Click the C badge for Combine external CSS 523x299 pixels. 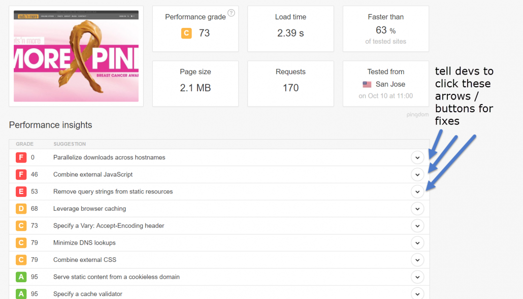[x=21, y=260]
